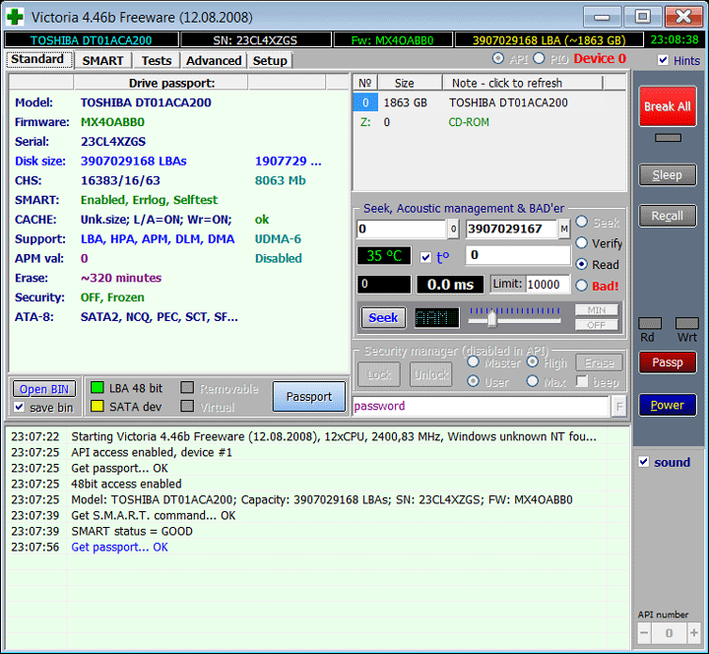Toggle the Hints checkbox
709x654 pixels.
click(x=663, y=60)
